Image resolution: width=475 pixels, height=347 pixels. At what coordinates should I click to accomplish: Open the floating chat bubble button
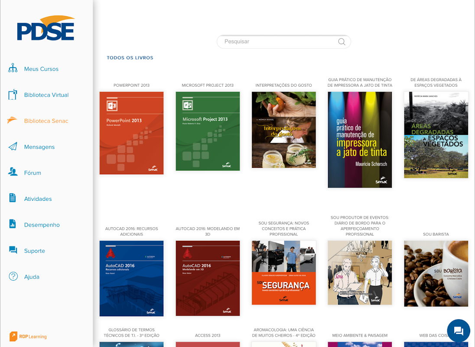(x=459, y=331)
